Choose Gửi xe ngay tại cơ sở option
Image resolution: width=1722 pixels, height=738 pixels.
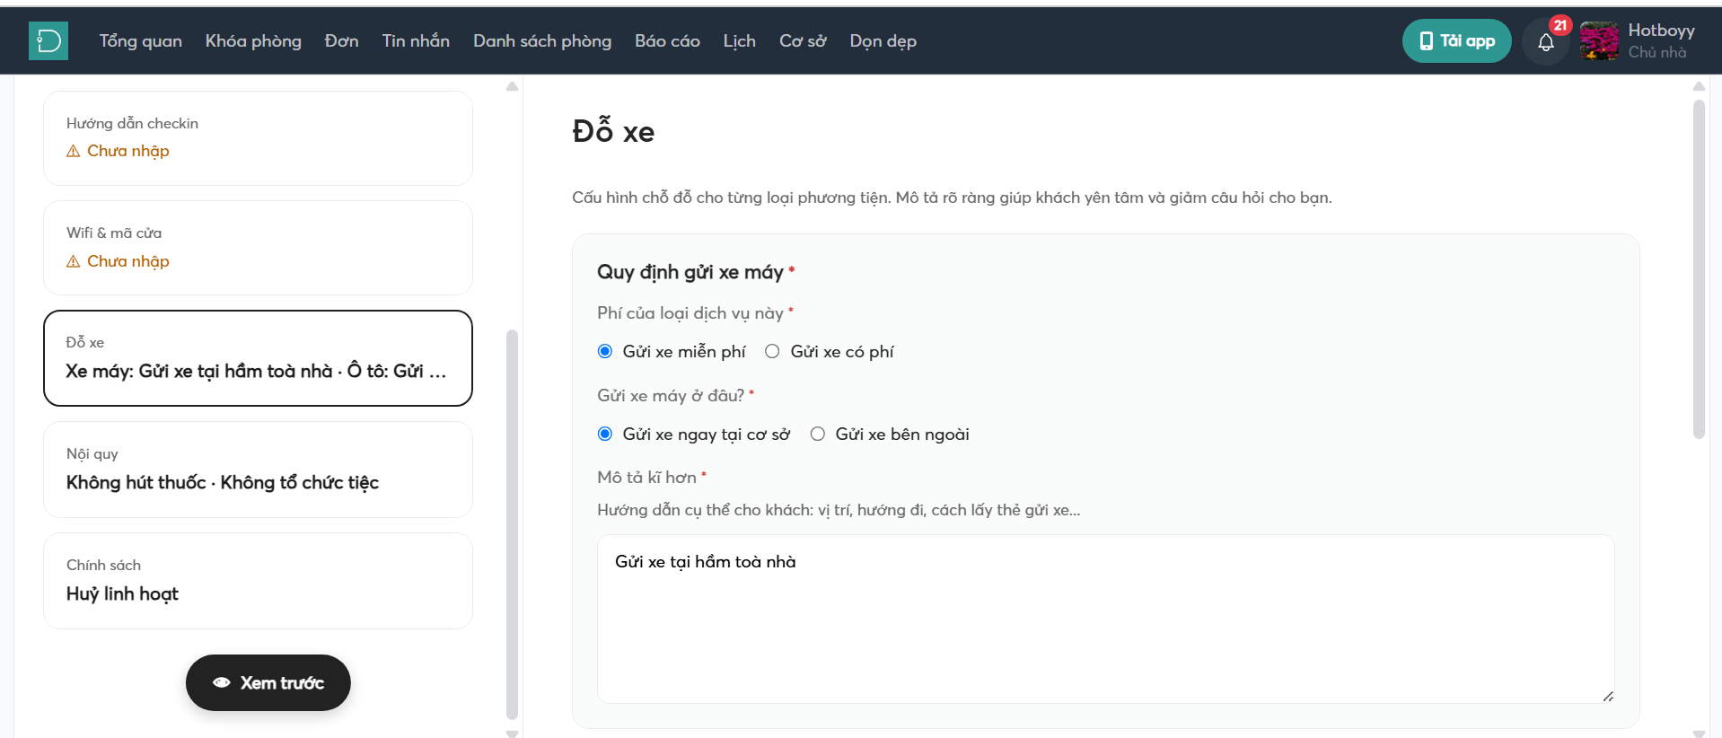tap(605, 434)
